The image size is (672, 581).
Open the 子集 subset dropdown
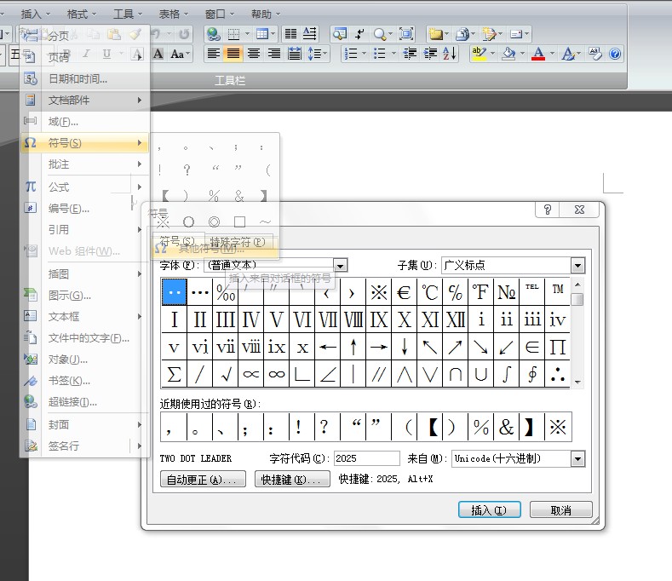click(577, 266)
